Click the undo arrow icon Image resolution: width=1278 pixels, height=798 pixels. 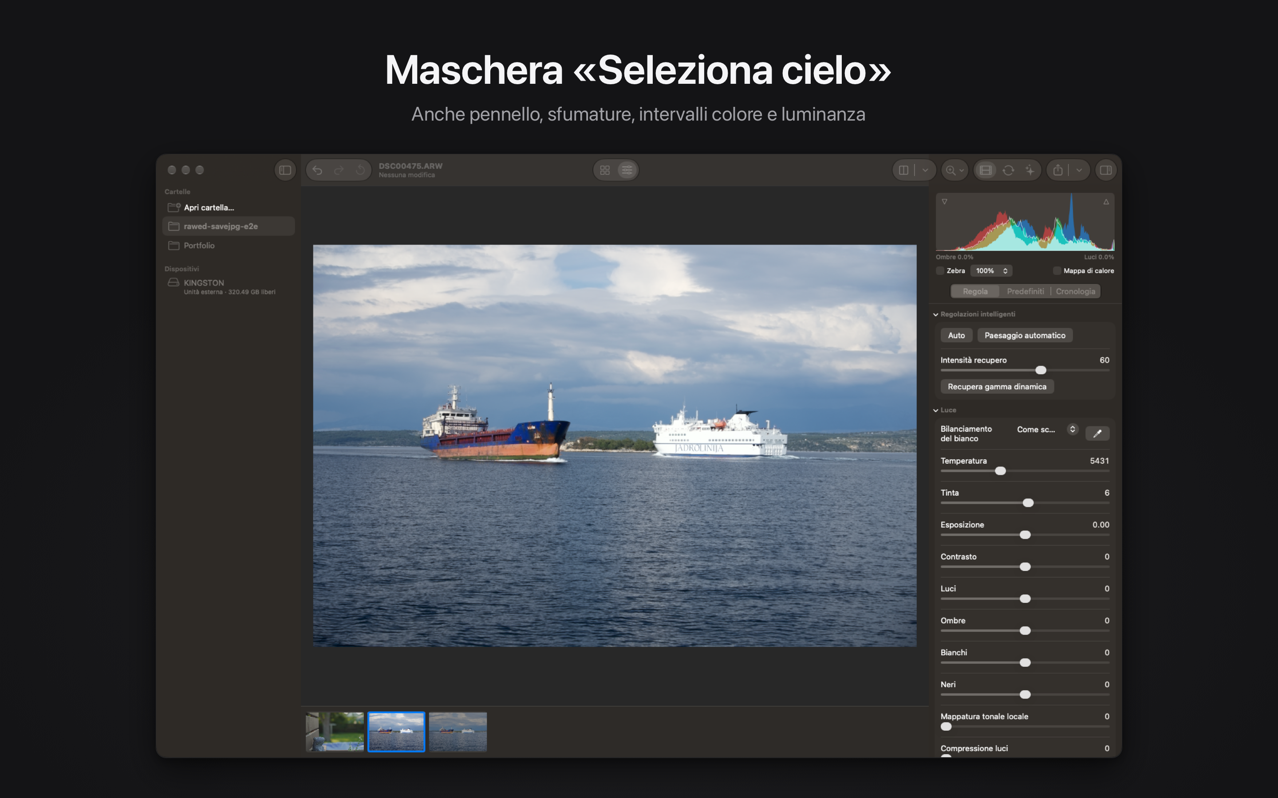click(317, 170)
